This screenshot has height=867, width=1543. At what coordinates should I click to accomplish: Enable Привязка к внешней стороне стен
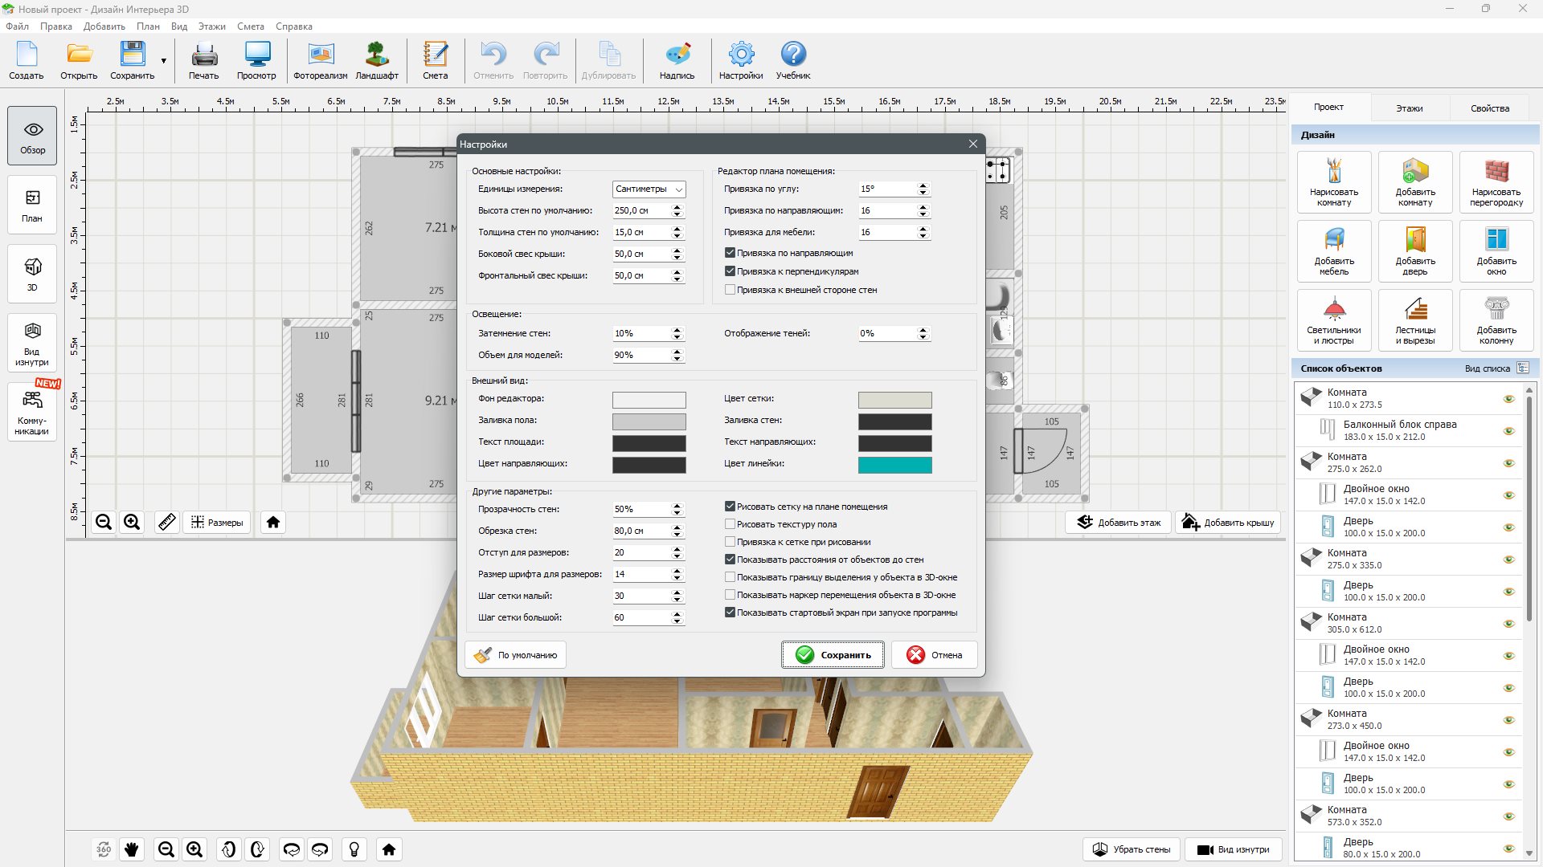click(x=730, y=290)
